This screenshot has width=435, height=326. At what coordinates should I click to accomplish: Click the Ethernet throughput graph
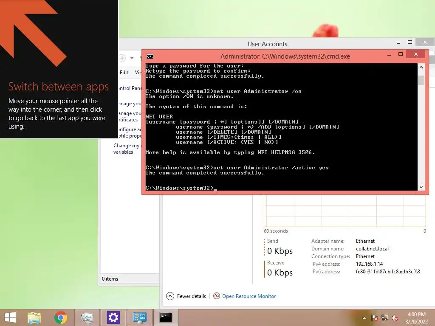coord(345,211)
